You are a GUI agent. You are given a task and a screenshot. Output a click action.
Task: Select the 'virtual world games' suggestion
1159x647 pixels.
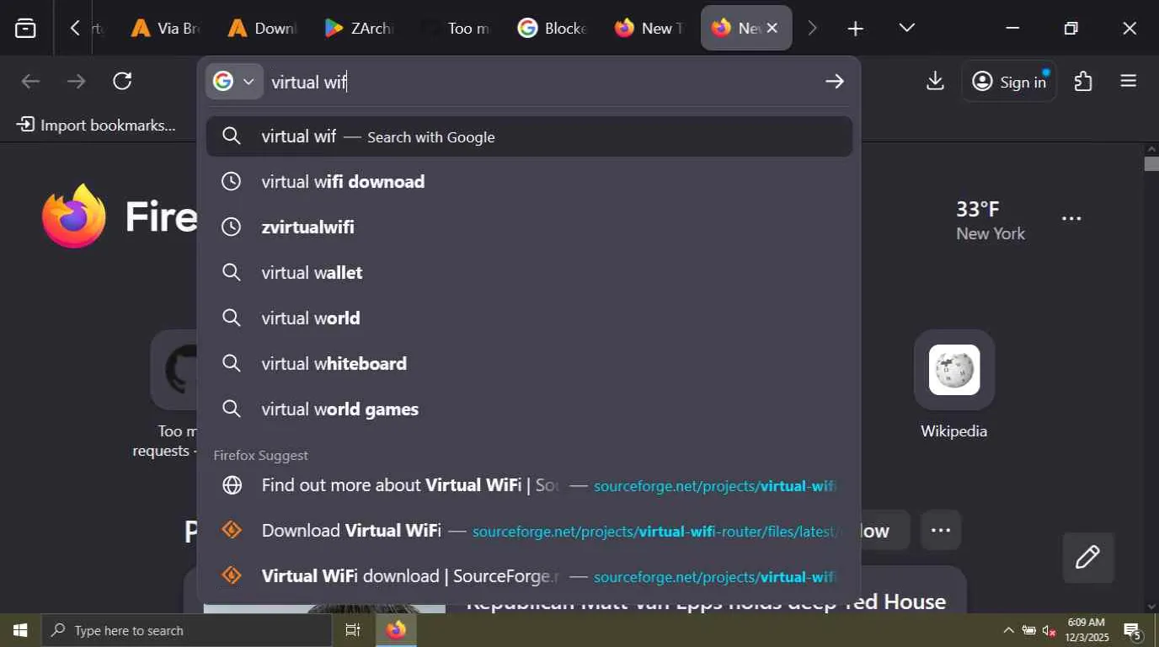529,409
